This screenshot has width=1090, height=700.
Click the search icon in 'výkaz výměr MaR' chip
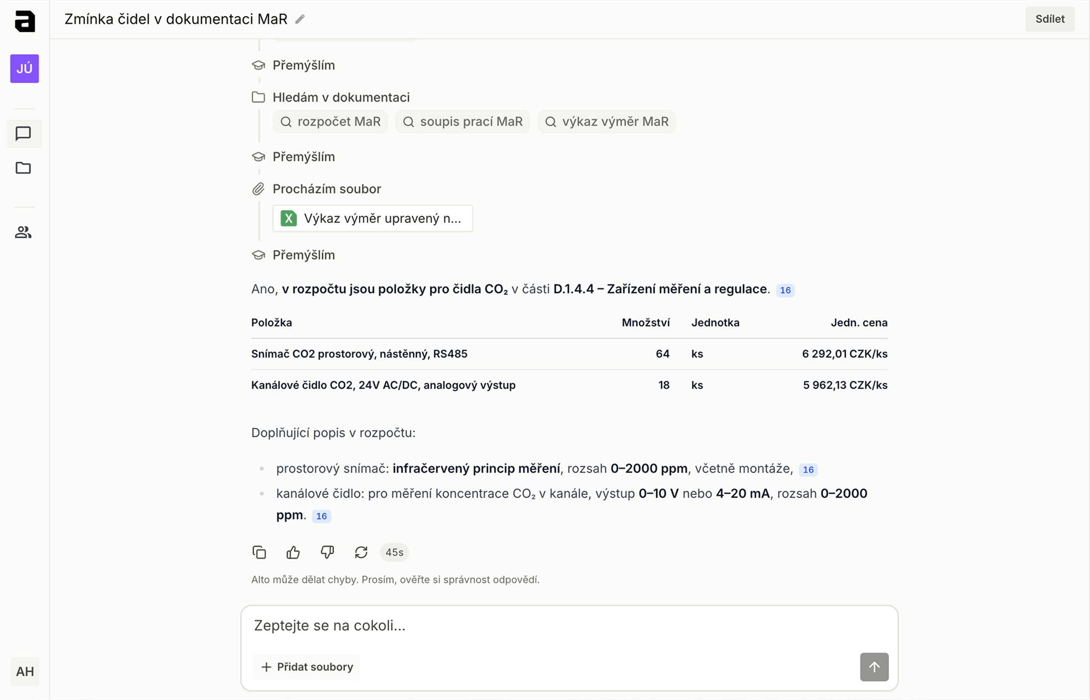pyautogui.click(x=550, y=122)
